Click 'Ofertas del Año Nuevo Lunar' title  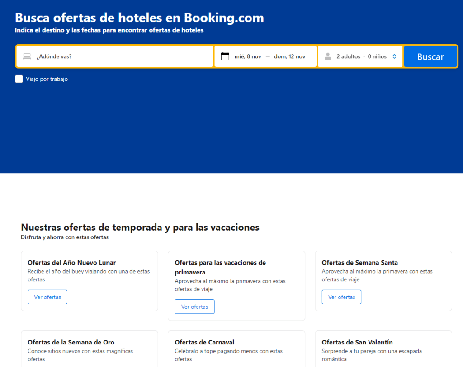[72, 262]
